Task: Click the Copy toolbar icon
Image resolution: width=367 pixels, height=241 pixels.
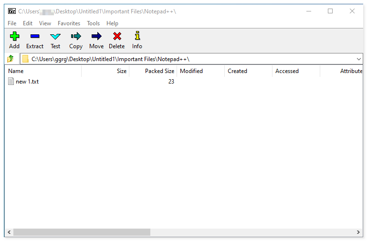Action: pyautogui.click(x=76, y=36)
